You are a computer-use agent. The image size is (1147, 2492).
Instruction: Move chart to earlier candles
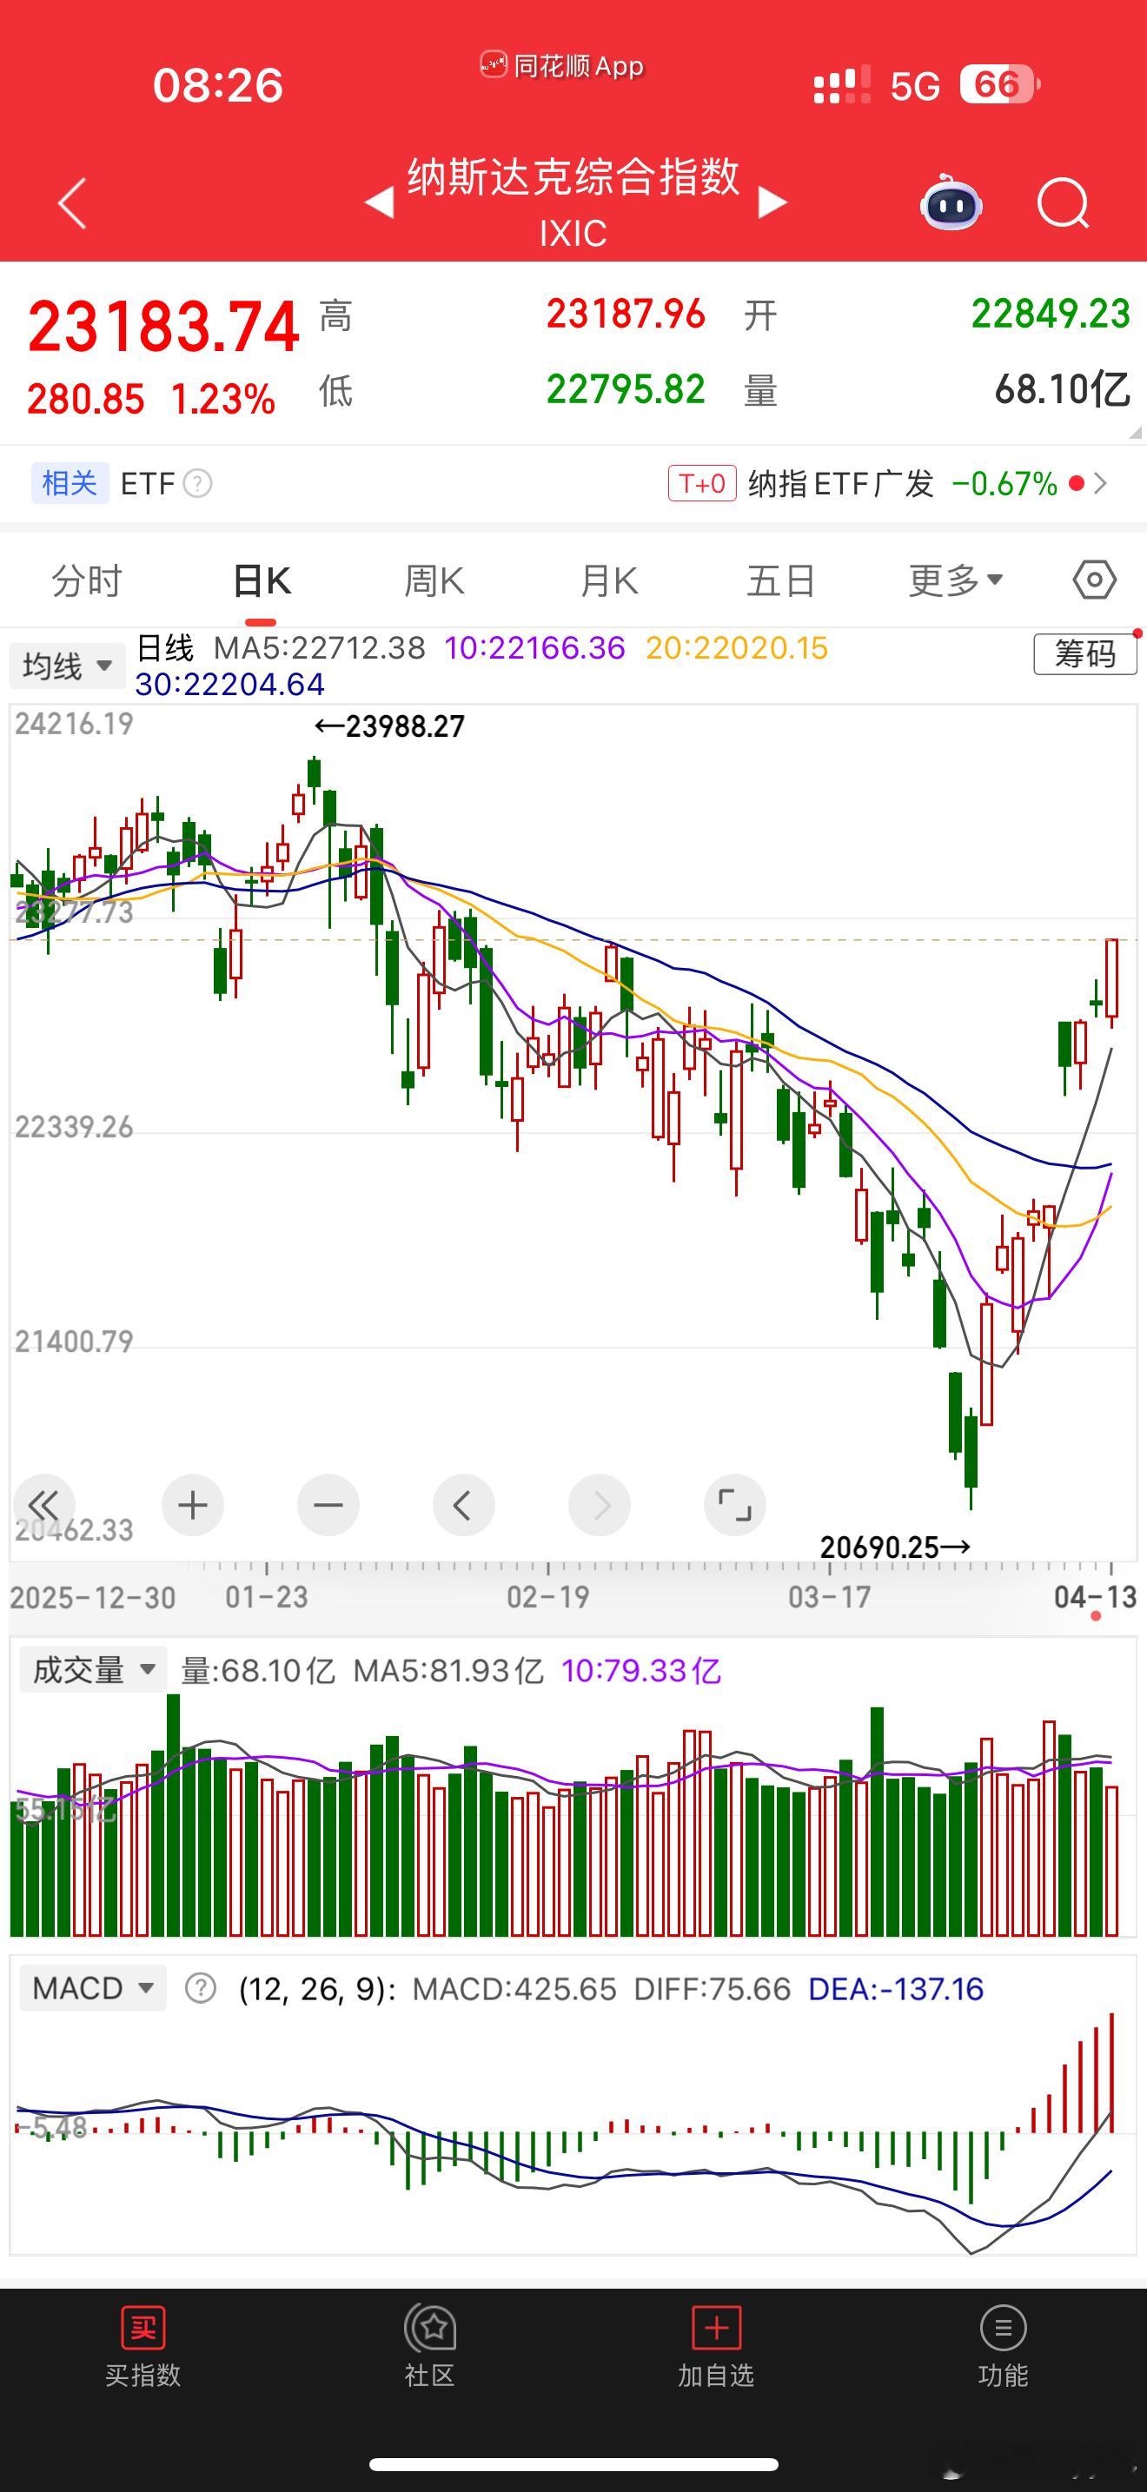coord(463,1504)
